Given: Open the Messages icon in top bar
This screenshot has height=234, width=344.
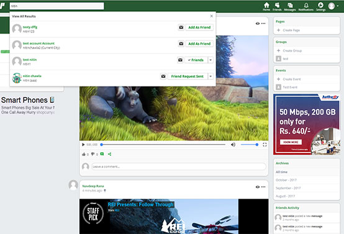Looking at the screenshot, I should pos(290,6).
